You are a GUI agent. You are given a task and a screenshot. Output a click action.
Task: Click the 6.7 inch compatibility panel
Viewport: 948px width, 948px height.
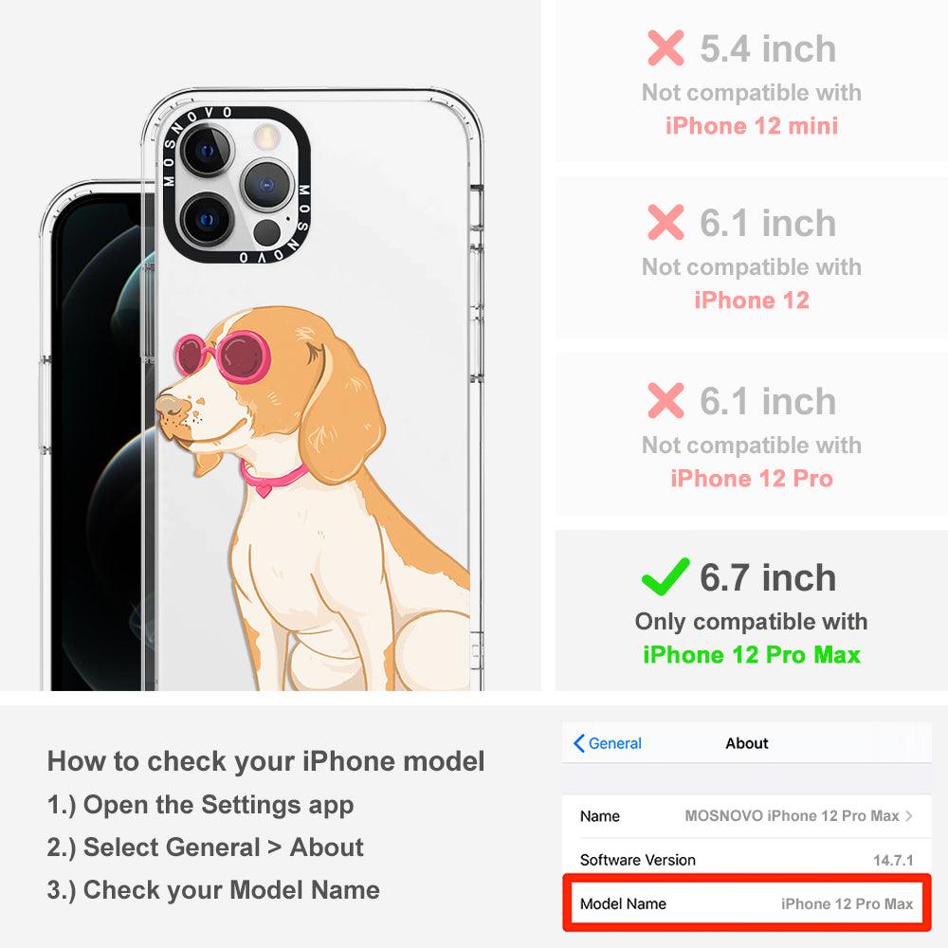pyautogui.click(x=752, y=611)
